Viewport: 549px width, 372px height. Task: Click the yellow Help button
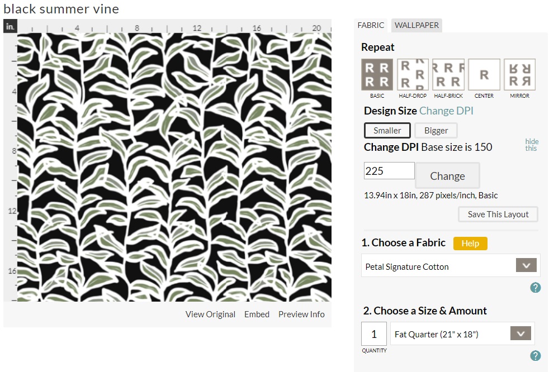(470, 244)
